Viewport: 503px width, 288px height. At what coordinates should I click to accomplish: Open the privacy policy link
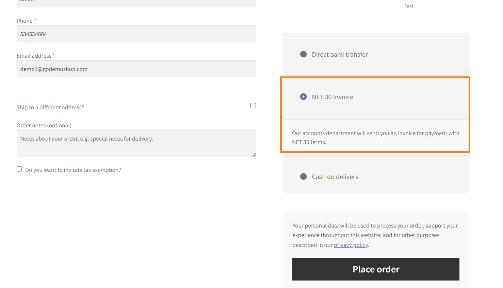(351, 245)
